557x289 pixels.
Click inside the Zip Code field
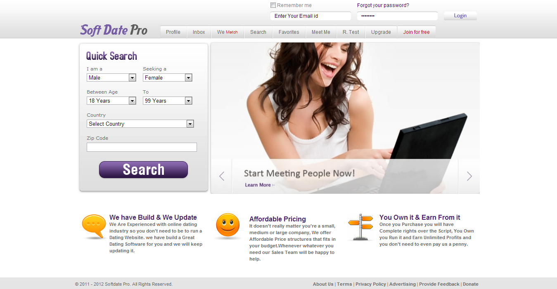(142, 147)
